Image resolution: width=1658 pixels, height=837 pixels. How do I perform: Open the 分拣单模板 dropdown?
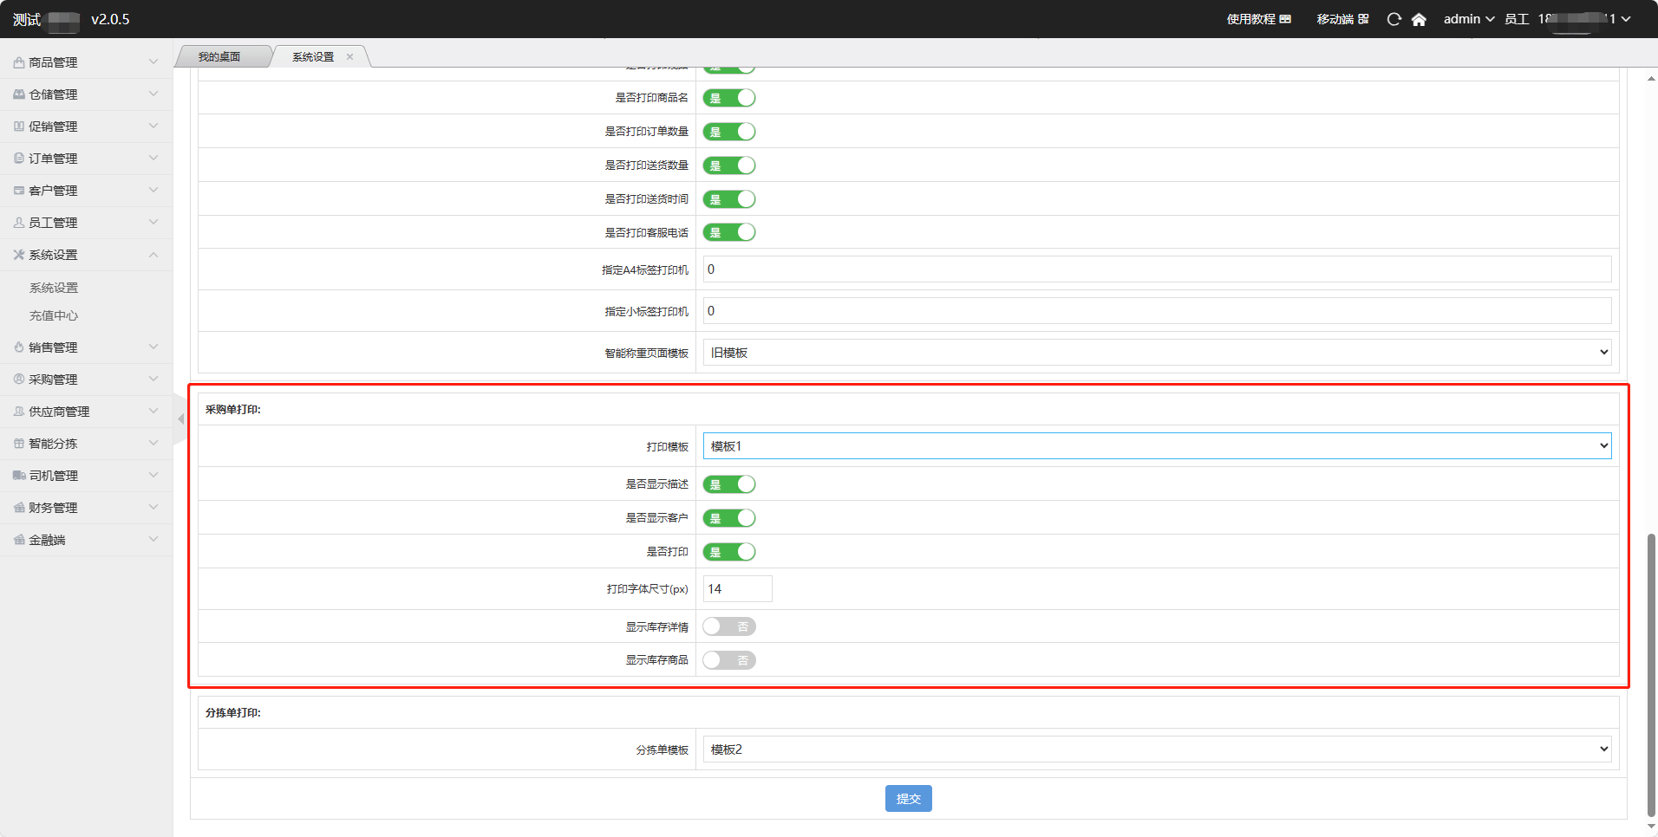click(1156, 749)
